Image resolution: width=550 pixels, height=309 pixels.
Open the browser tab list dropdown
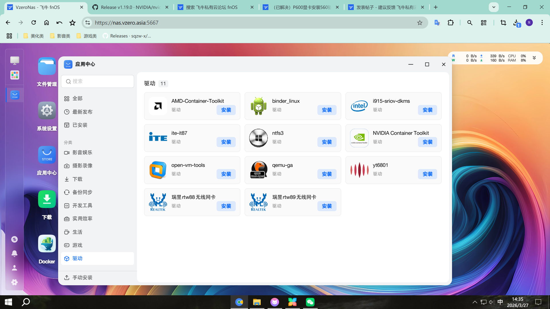[494, 7]
